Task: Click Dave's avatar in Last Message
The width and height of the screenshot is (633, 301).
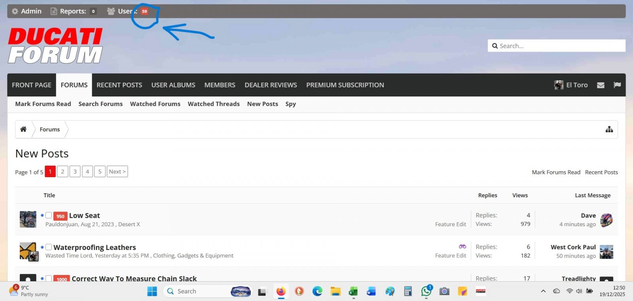Action: point(606,220)
